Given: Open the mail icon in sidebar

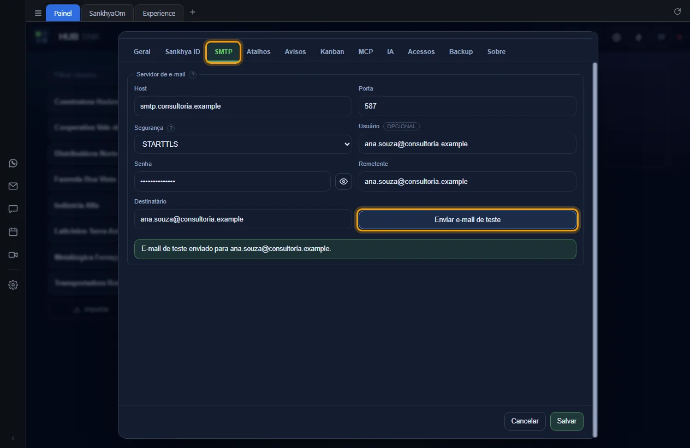Looking at the screenshot, I should pos(13,186).
